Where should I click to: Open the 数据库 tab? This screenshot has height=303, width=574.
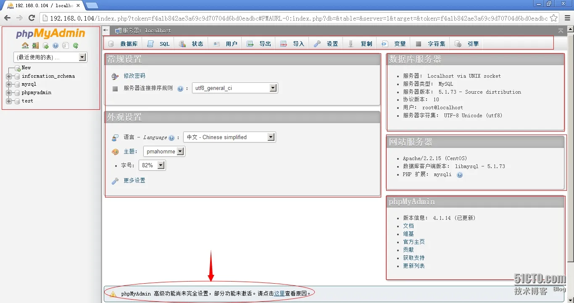click(123, 44)
